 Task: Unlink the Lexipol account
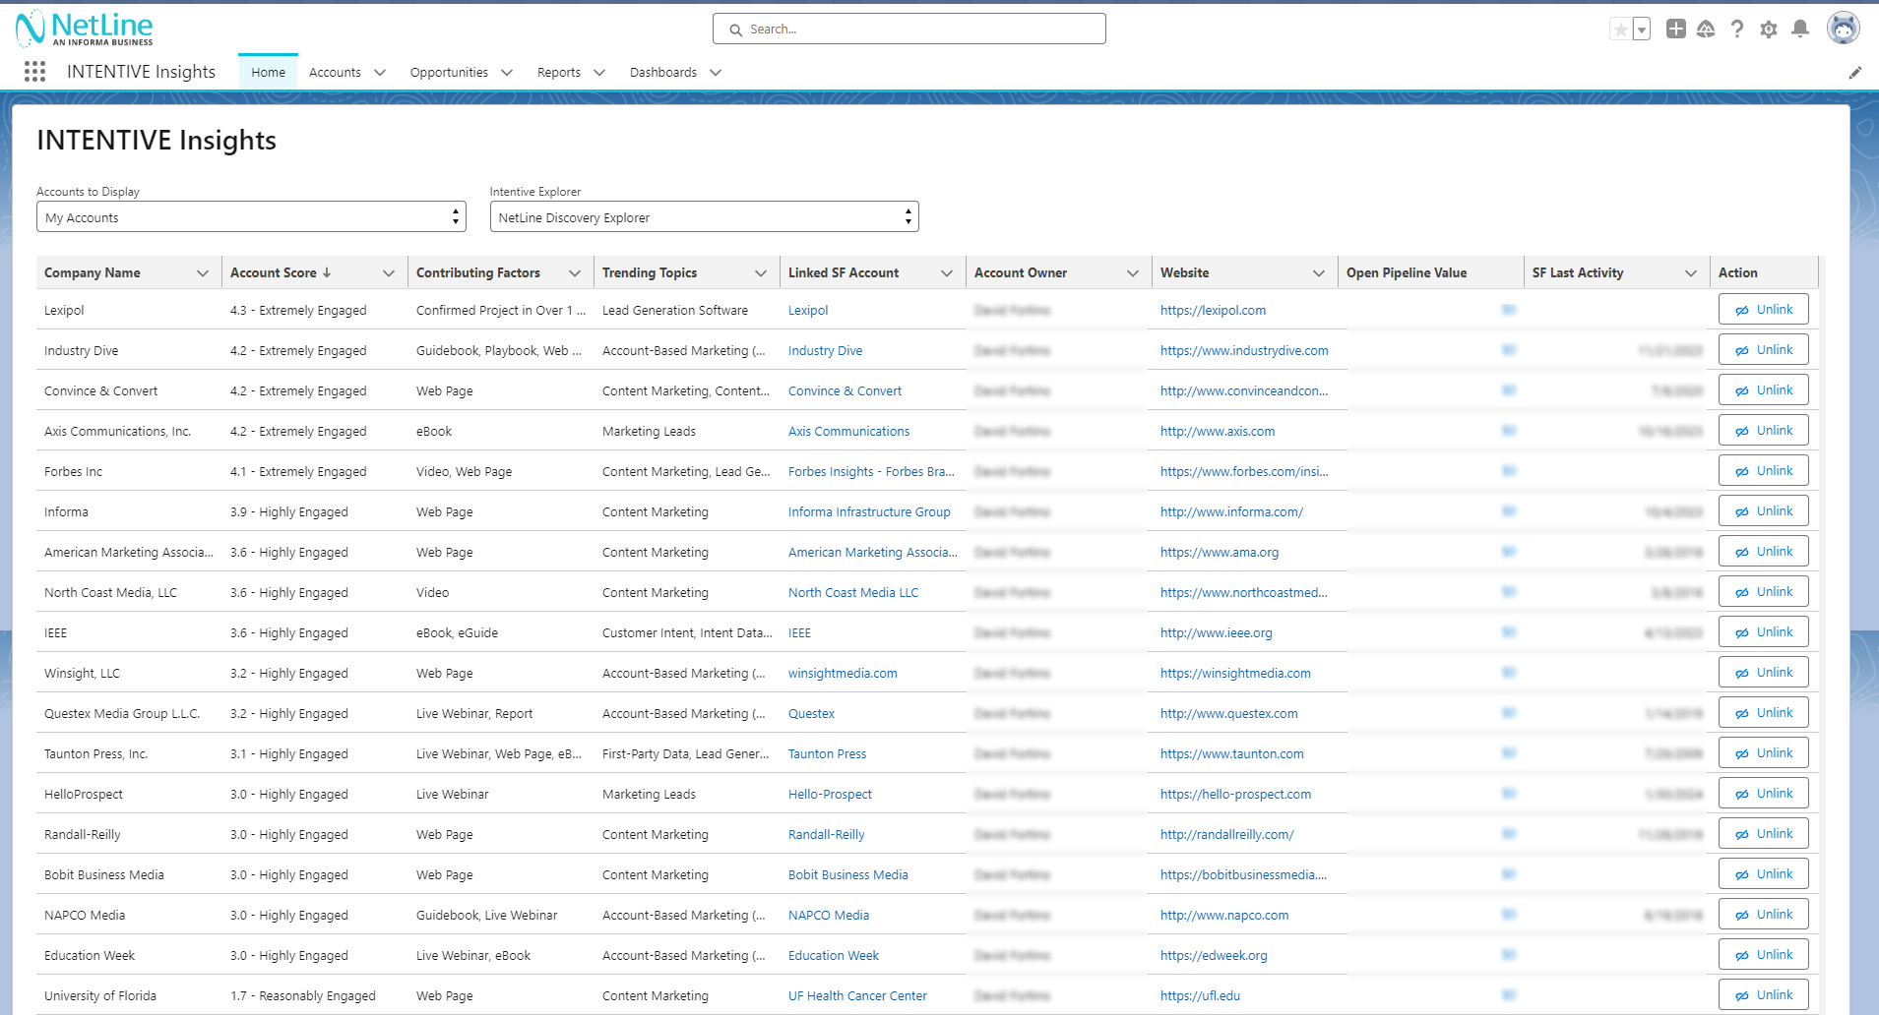[x=1763, y=309]
